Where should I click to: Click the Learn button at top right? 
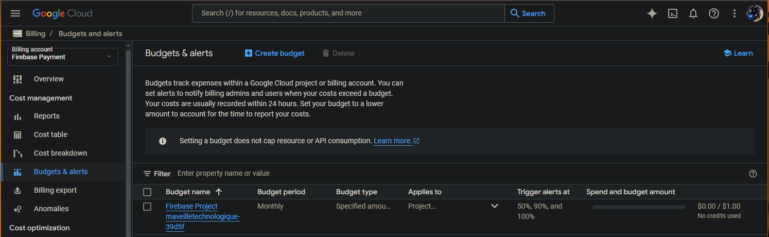[738, 53]
